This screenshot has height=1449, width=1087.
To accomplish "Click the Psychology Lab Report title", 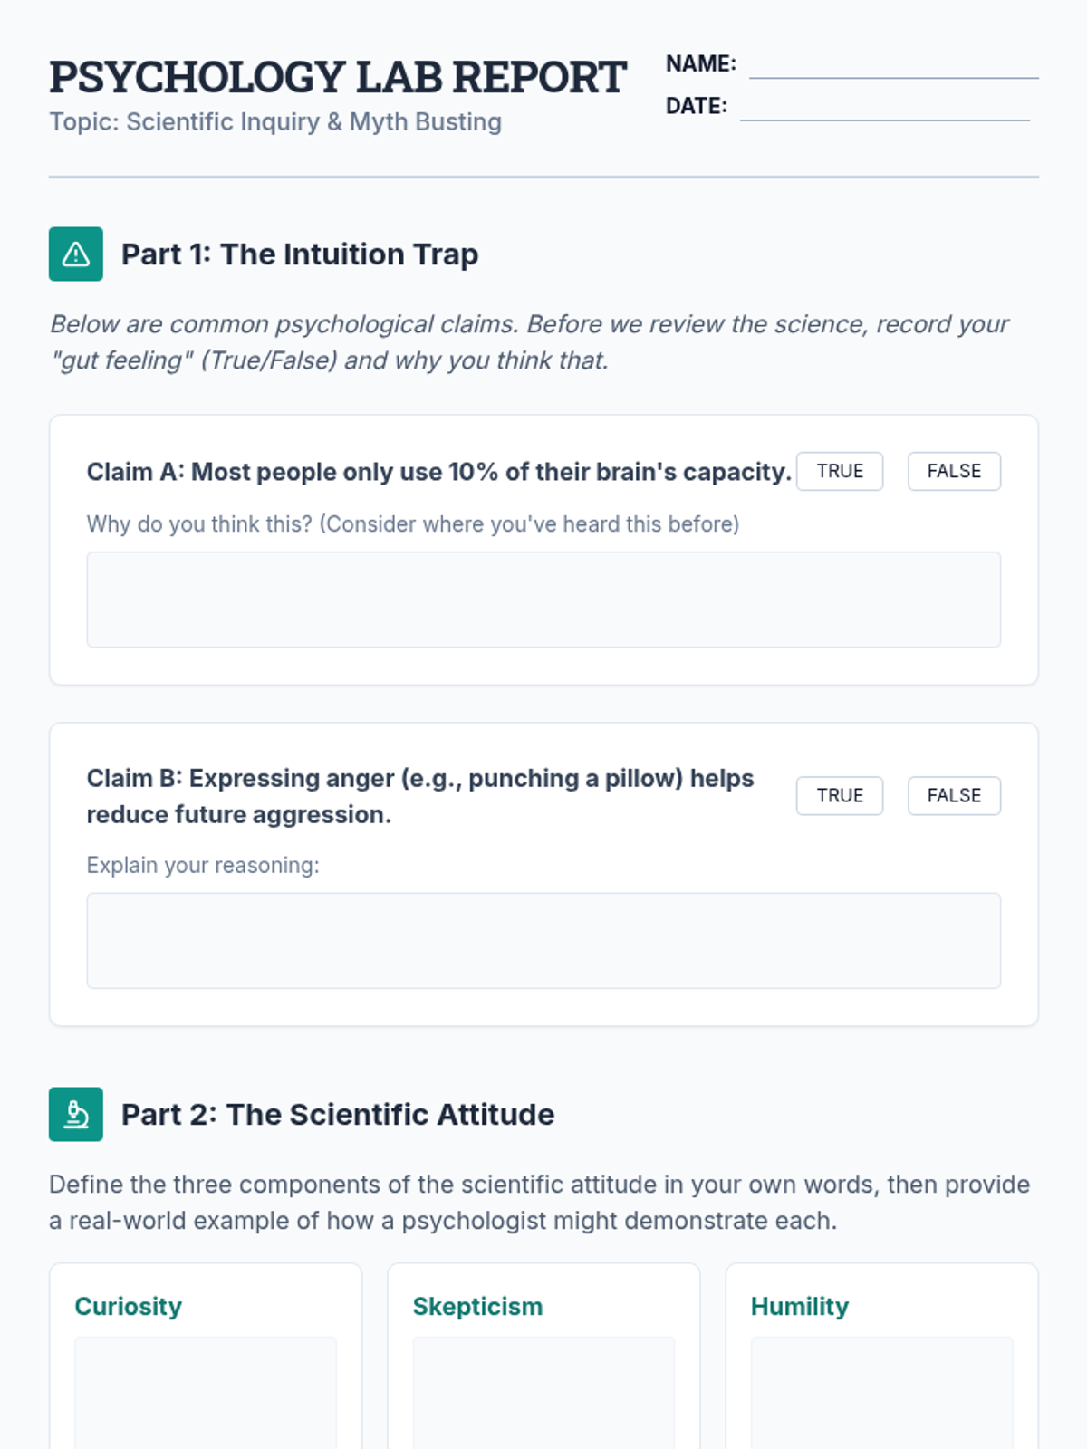I will 338,77.
